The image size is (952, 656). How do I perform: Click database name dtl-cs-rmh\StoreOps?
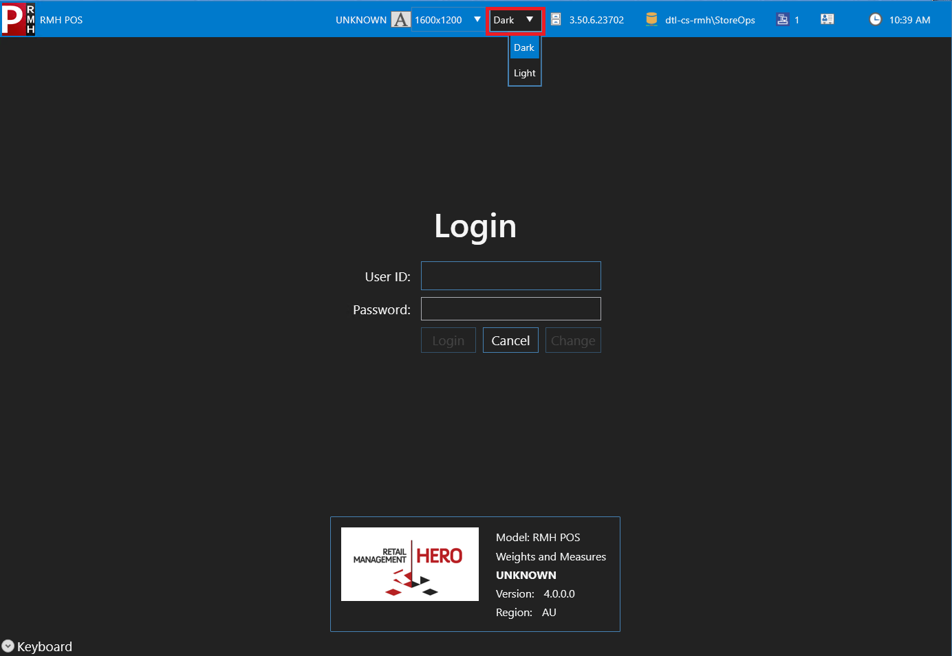pos(710,20)
